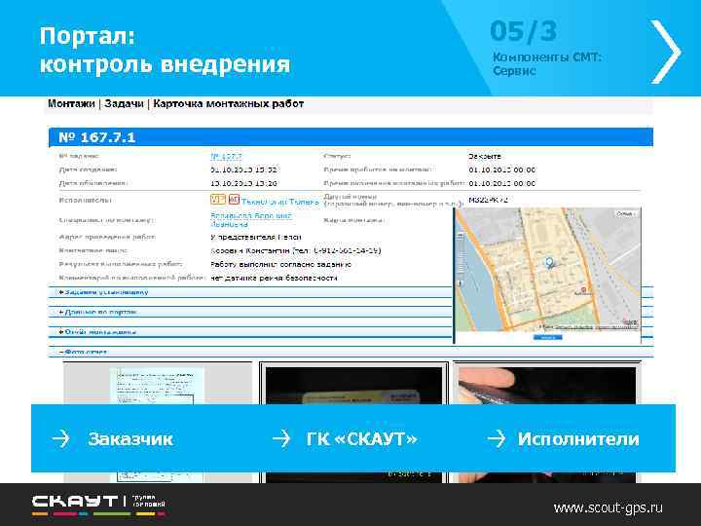Click the arrow icon before Исполнители
The image size is (701, 526).
[x=497, y=438]
